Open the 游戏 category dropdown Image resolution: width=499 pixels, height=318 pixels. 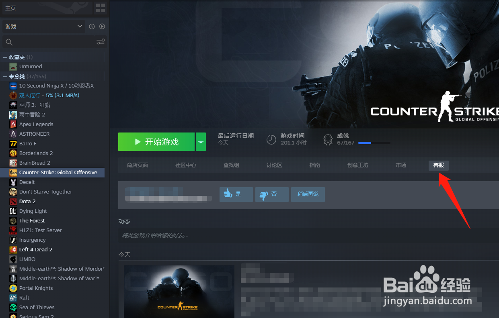coord(43,26)
